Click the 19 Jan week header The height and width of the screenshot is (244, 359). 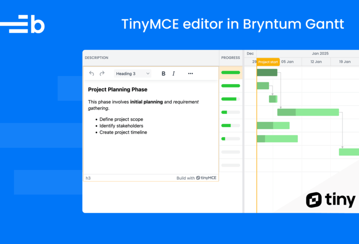tap(345, 62)
